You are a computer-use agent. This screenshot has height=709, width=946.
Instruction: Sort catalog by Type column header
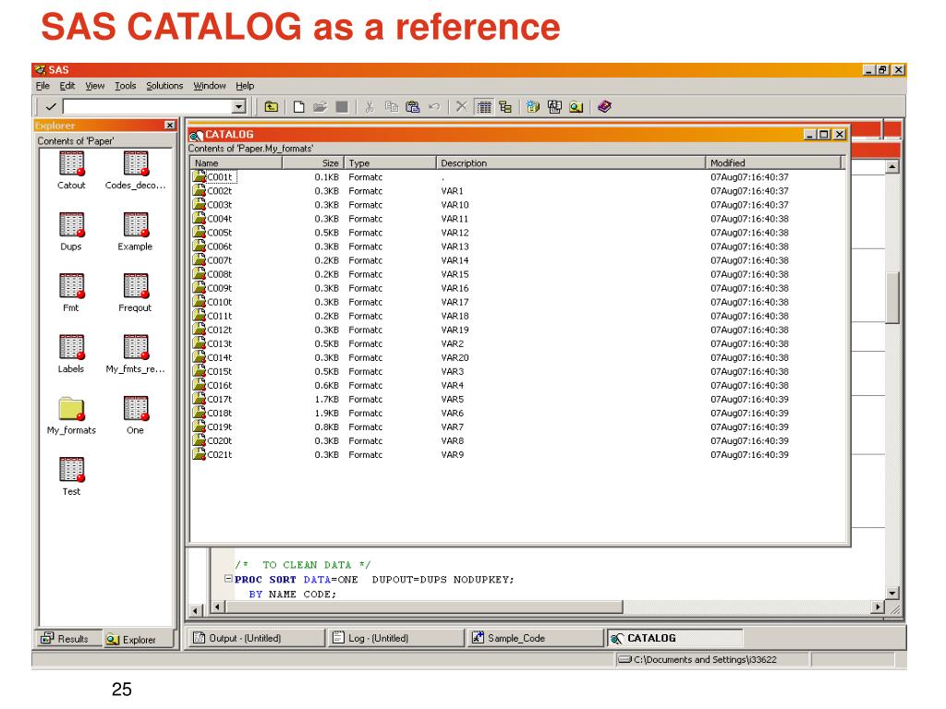point(391,162)
